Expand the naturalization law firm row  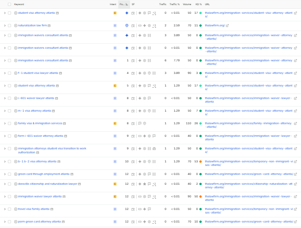(x=5, y=26)
